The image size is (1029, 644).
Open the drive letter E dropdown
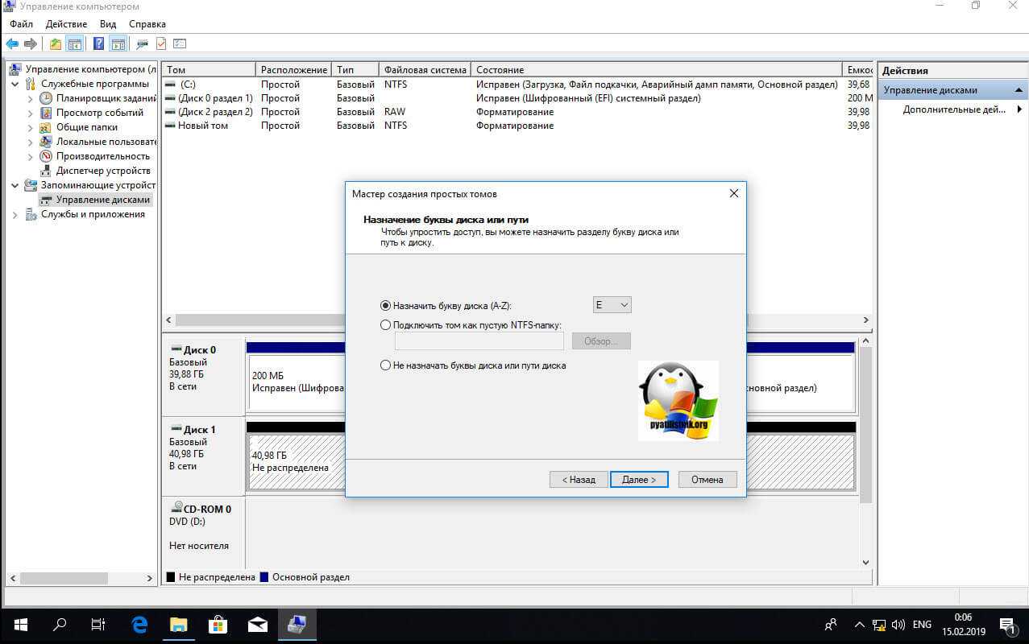(x=612, y=305)
